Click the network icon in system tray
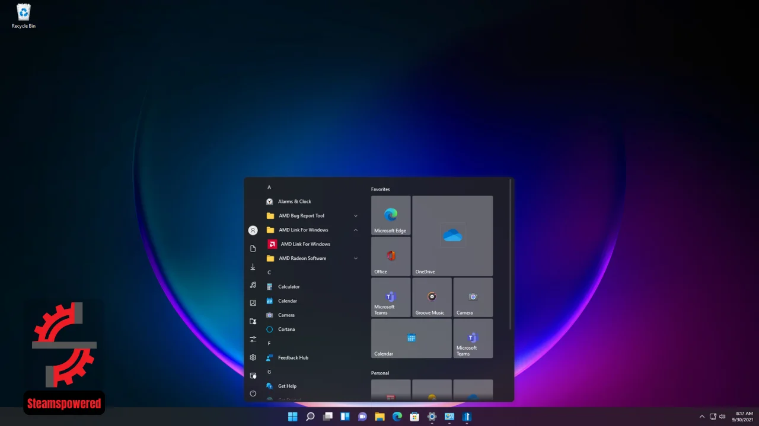759x426 pixels. click(713, 417)
